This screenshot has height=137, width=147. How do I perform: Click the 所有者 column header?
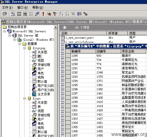tap(117, 33)
